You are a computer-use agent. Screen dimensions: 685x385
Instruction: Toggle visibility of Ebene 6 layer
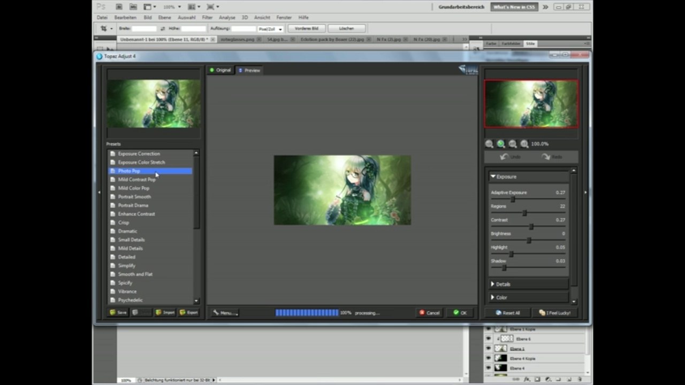tap(488, 339)
